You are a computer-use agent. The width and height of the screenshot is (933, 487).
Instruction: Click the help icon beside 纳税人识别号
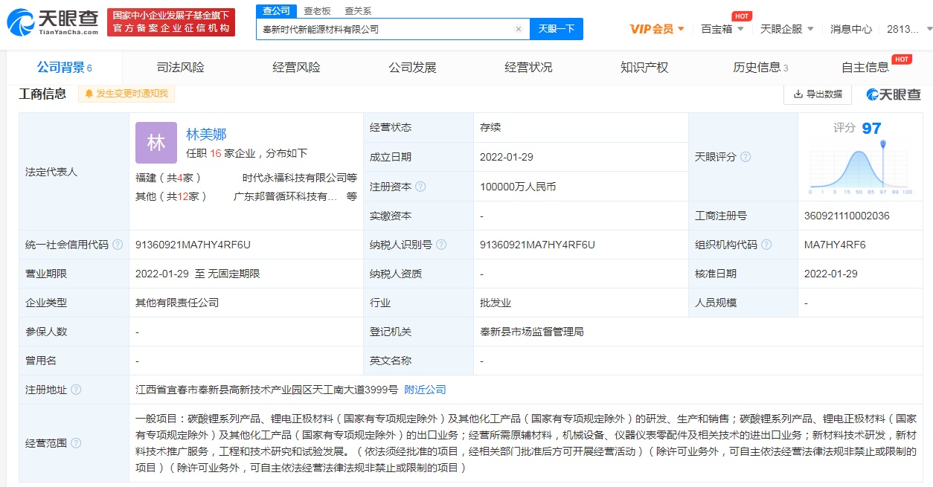point(441,245)
